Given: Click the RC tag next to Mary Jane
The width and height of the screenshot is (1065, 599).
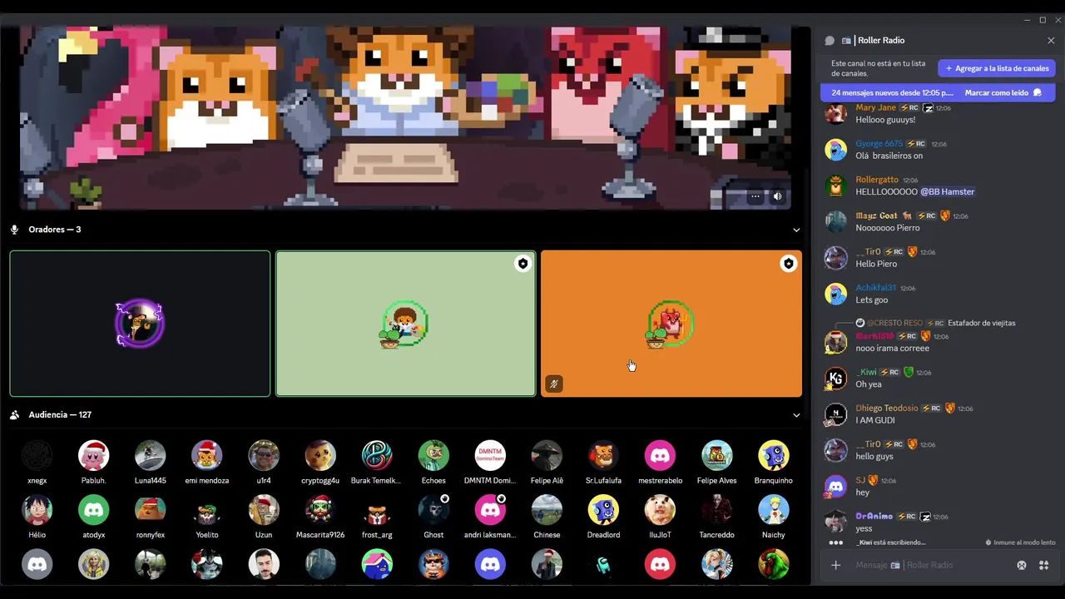Looking at the screenshot, I should click(909, 108).
